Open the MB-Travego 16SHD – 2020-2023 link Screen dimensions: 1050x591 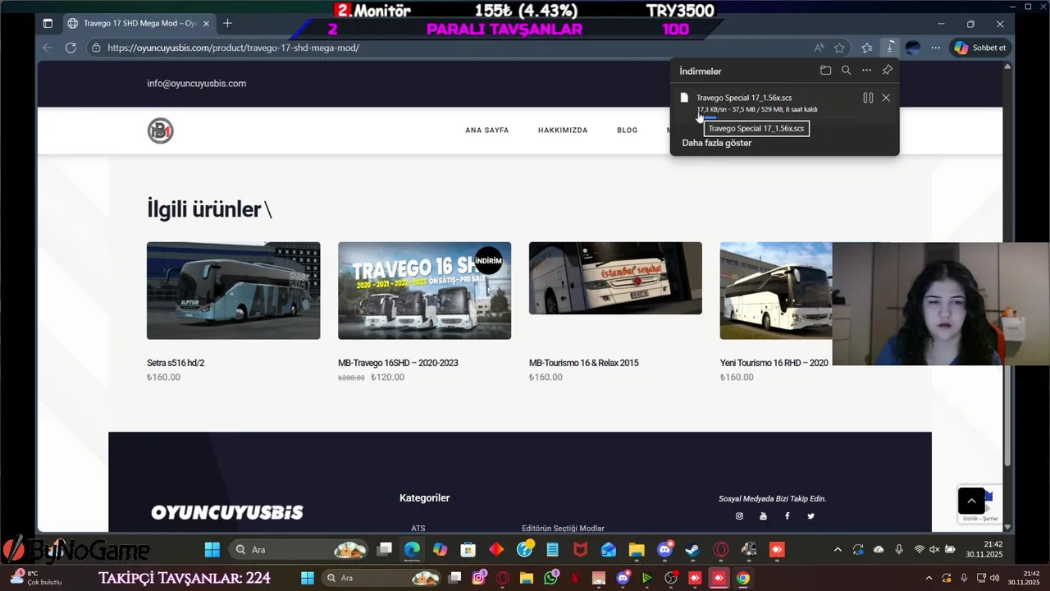398,363
